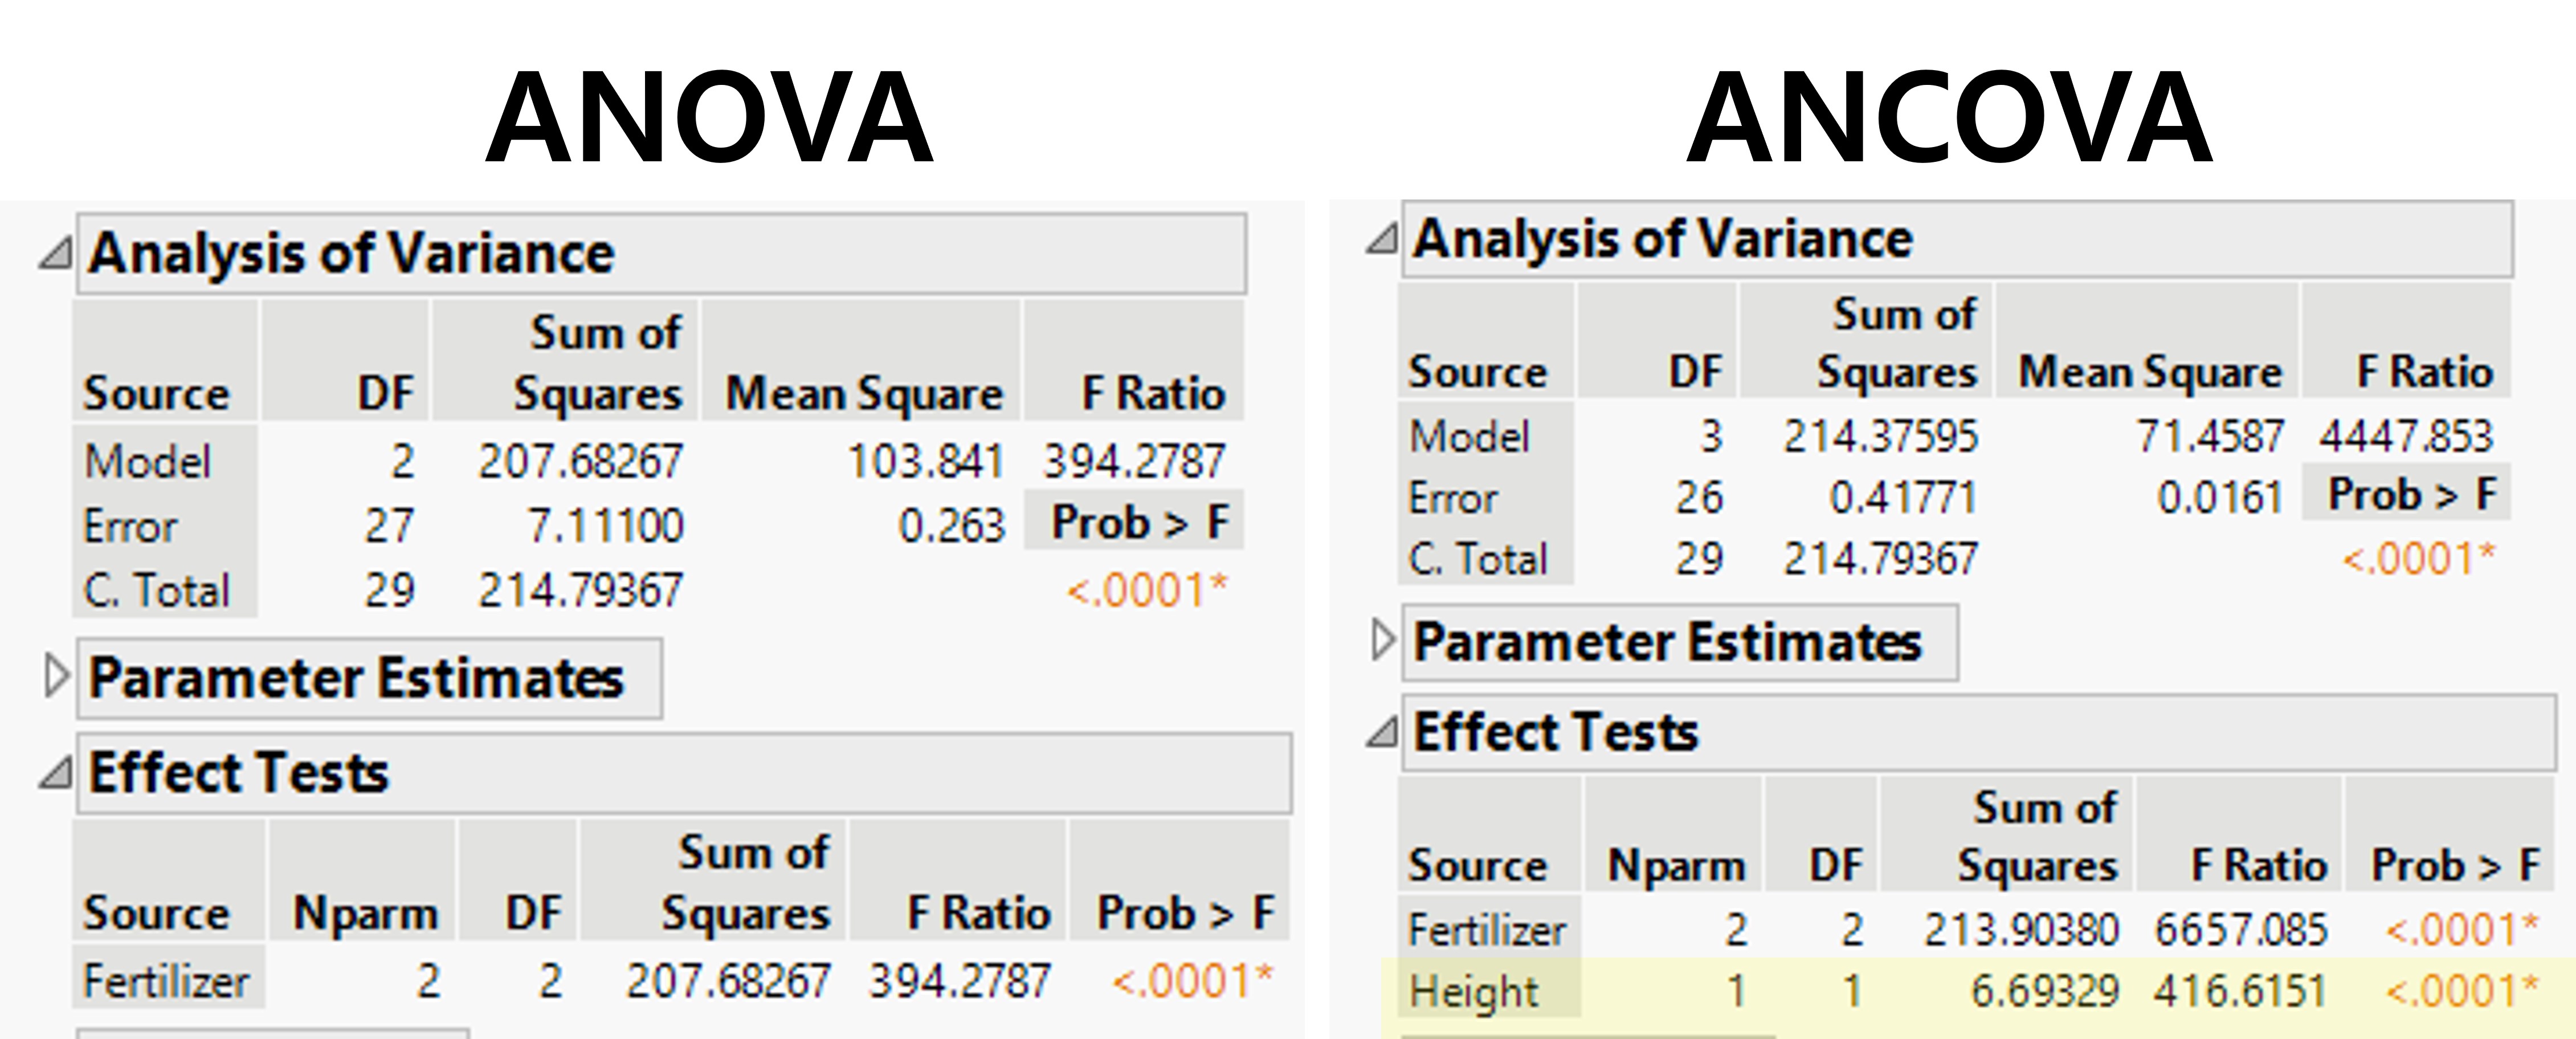Screen dimensions: 2576x1039
Task: Click the ANCOVA Effect Tests title bar
Action: click(1978, 733)
